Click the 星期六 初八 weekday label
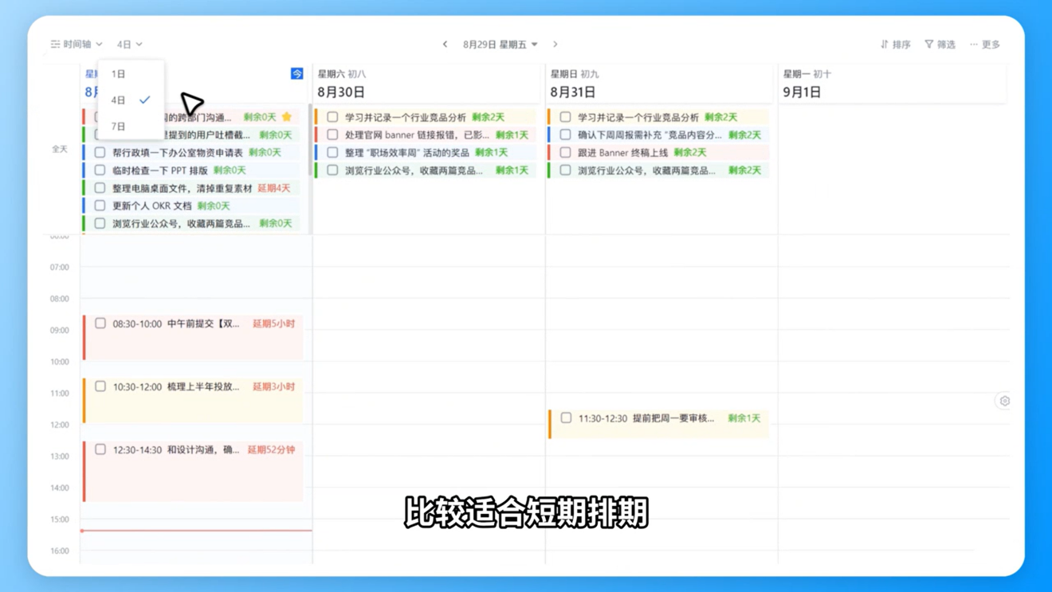Image resolution: width=1052 pixels, height=592 pixels. click(x=342, y=74)
